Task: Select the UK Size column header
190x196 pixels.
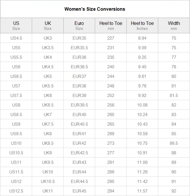Action: (48, 25)
